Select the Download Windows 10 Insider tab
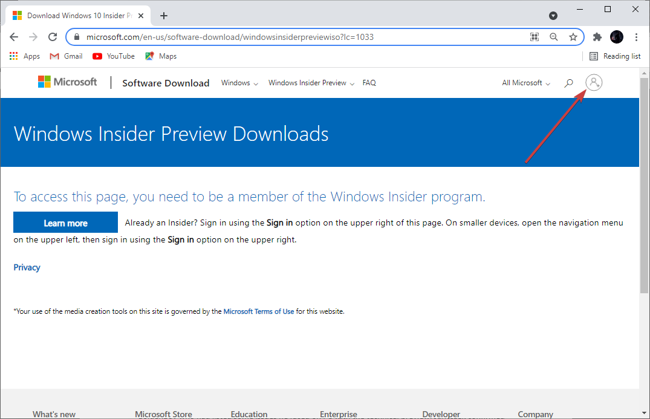650x419 pixels. (77, 16)
